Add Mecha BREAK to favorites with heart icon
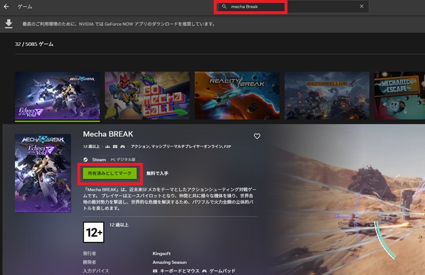This screenshot has height=275, width=425. 257,136
